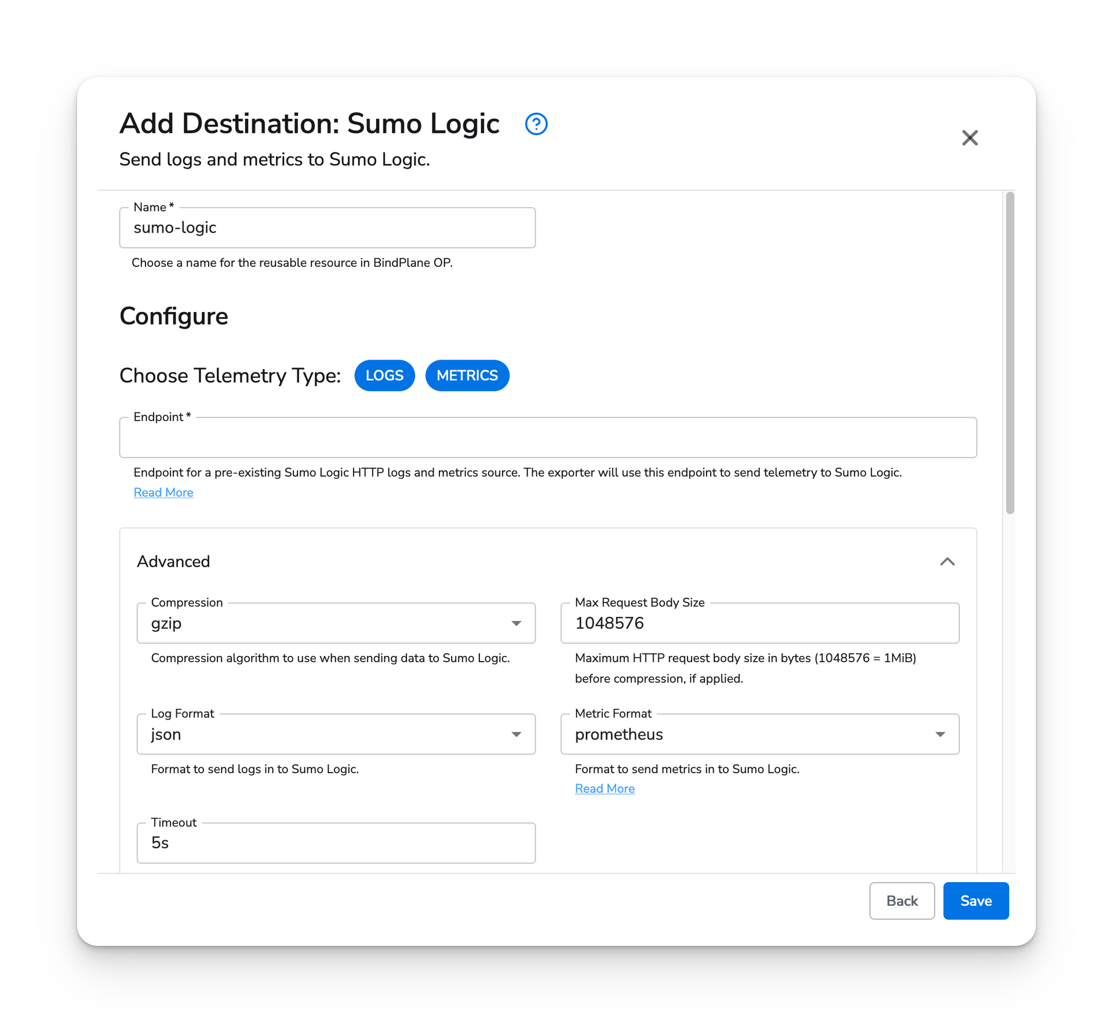Read More about endpoint configuration
The height and width of the screenshot is (1023, 1113).
[x=163, y=492]
